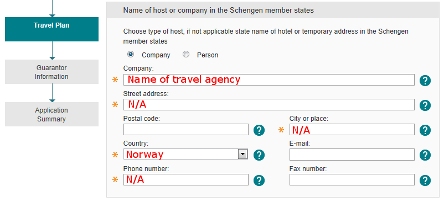Open help icon for Company field
444x202 pixels.
click(425, 81)
